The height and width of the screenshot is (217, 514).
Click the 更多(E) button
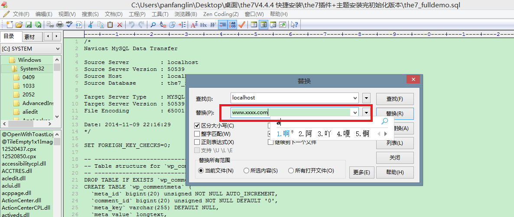click(x=361, y=172)
